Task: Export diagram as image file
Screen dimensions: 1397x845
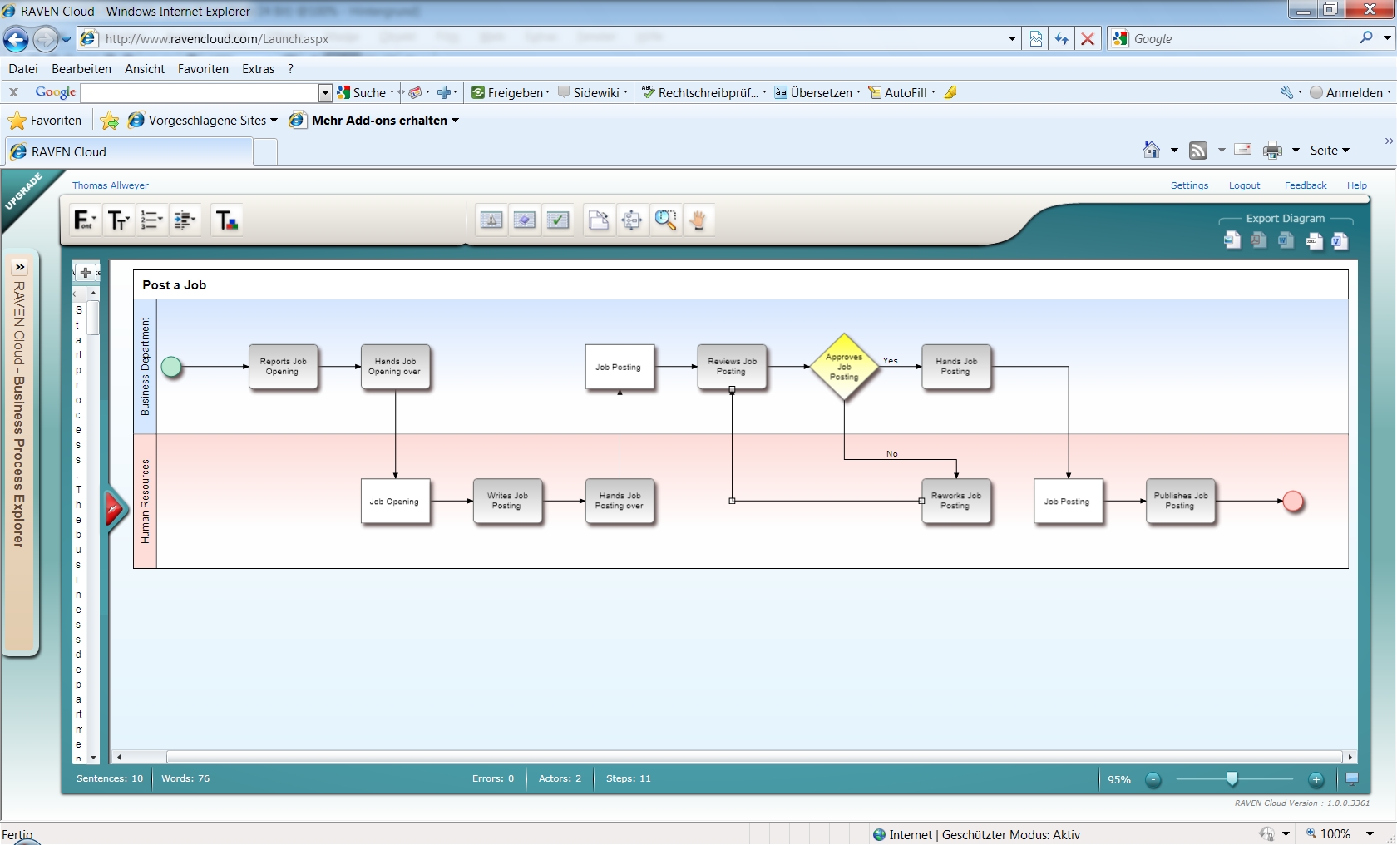Action: coord(1232,240)
